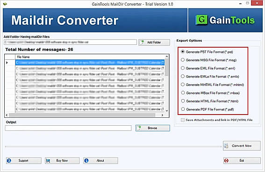
Task: Click the green plus icon on Add Folder
Action: pyautogui.click(x=142, y=42)
